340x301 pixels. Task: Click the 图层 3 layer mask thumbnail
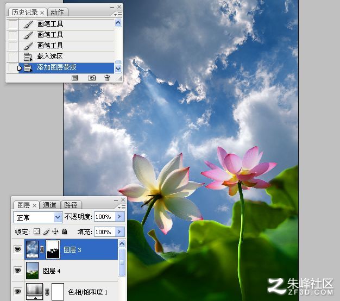[x=53, y=249]
